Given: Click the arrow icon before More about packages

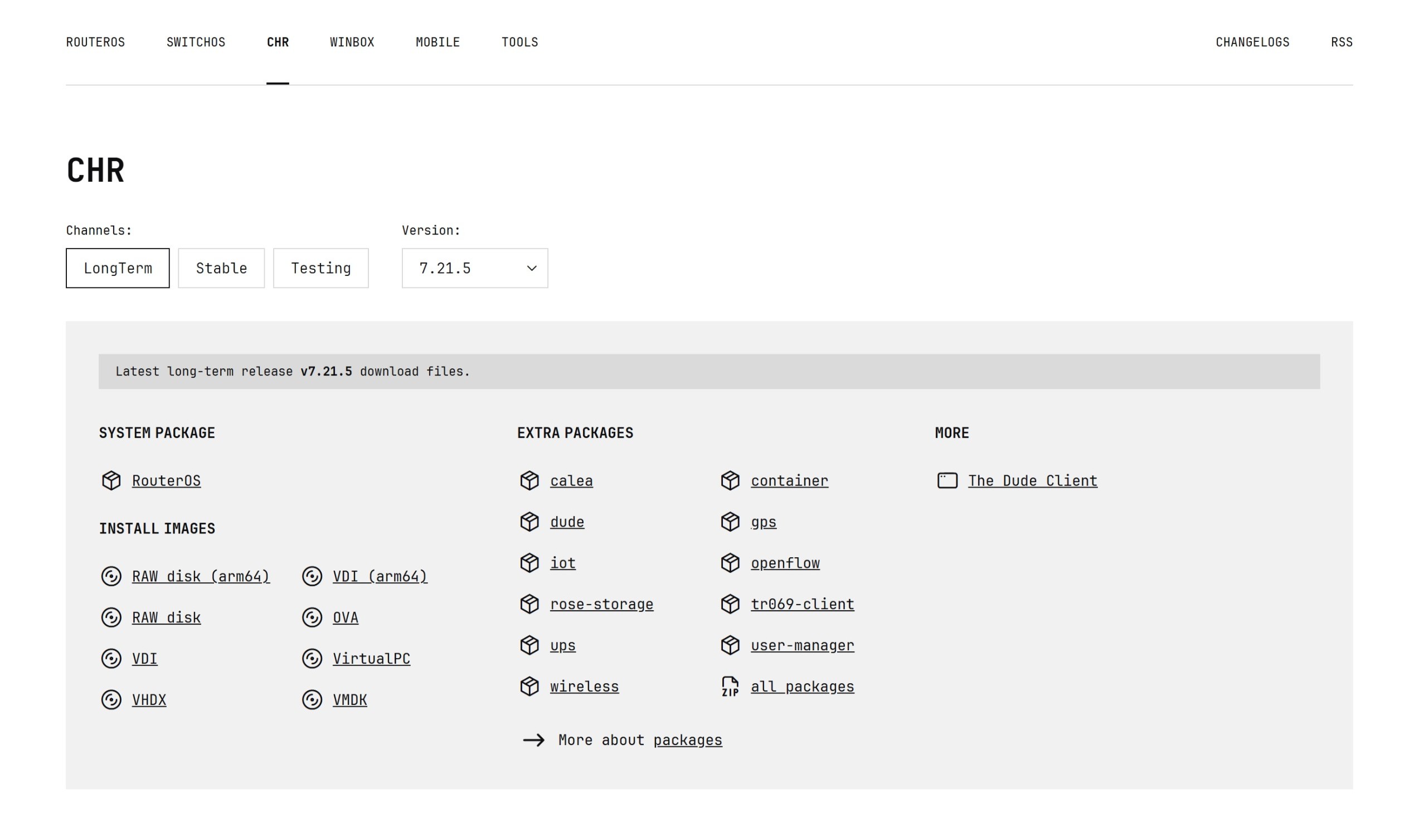Looking at the screenshot, I should point(533,740).
